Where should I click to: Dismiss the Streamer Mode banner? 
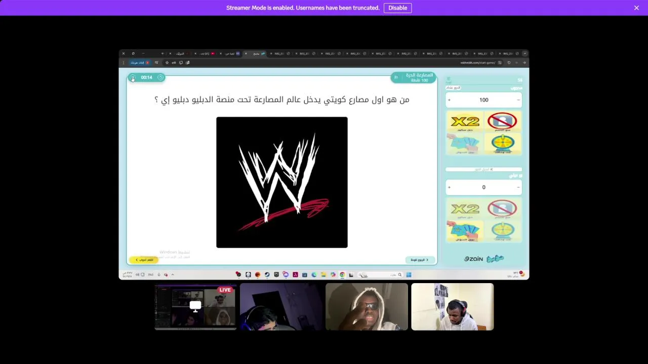(636, 8)
